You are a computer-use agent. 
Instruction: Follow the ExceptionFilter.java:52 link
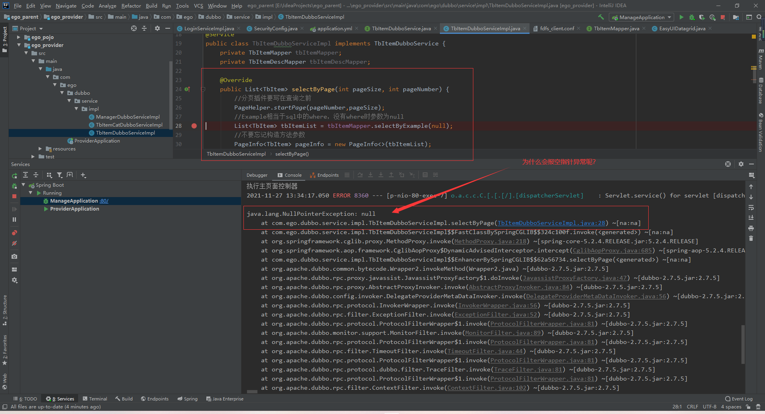click(496, 314)
